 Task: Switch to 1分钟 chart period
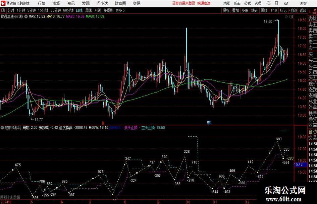[21, 10]
